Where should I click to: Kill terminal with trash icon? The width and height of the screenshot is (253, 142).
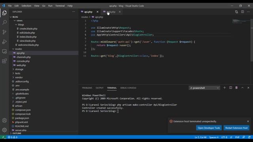coord(236,88)
